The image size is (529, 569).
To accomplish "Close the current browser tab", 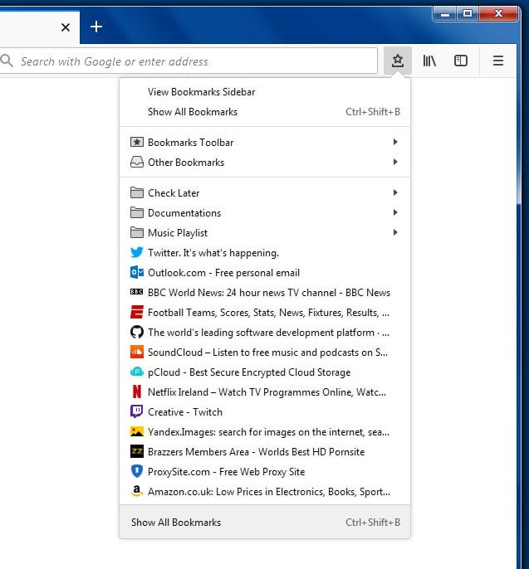I will [x=66, y=27].
